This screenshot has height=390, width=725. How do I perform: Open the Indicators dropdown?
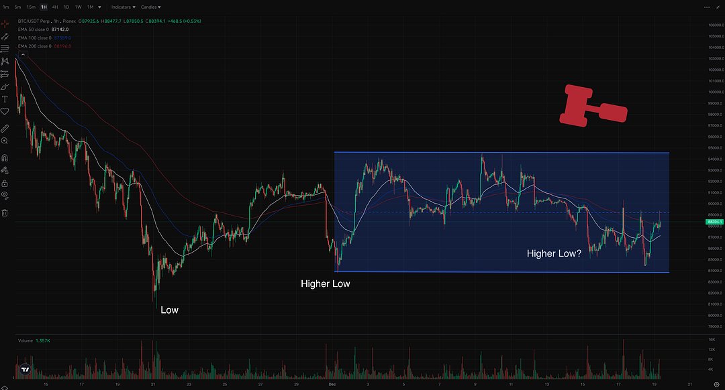coord(124,7)
